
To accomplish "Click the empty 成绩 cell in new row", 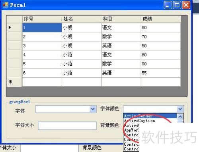I will coord(161,82).
